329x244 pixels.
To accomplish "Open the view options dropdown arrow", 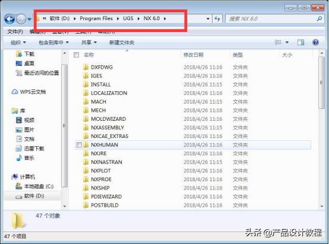I will (x=287, y=43).
